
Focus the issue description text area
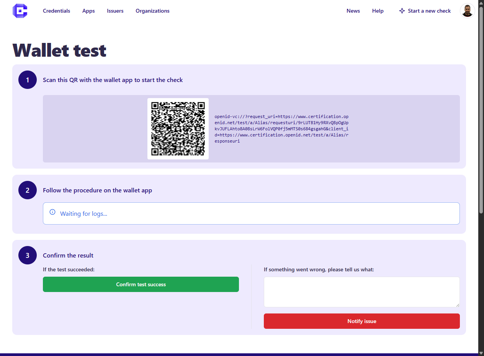pyautogui.click(x=362, y=292)
